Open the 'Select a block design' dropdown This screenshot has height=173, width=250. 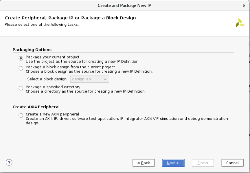90,79
